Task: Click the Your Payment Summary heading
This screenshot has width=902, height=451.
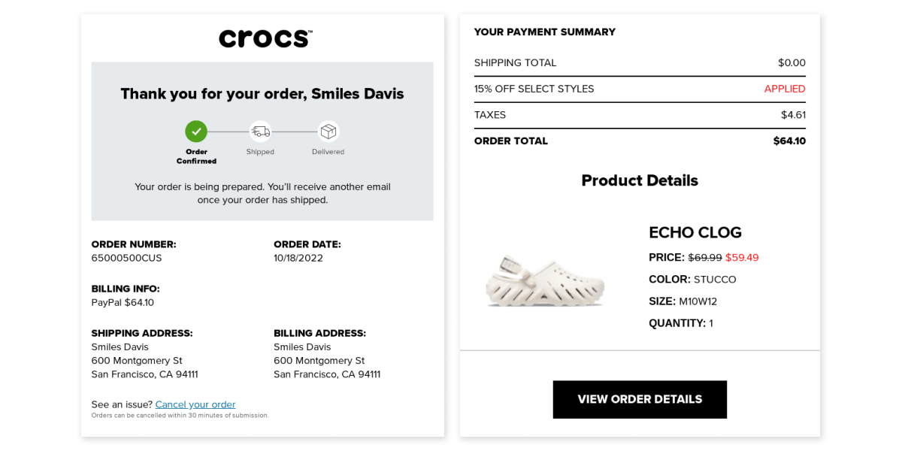Action: pos(544,32)
